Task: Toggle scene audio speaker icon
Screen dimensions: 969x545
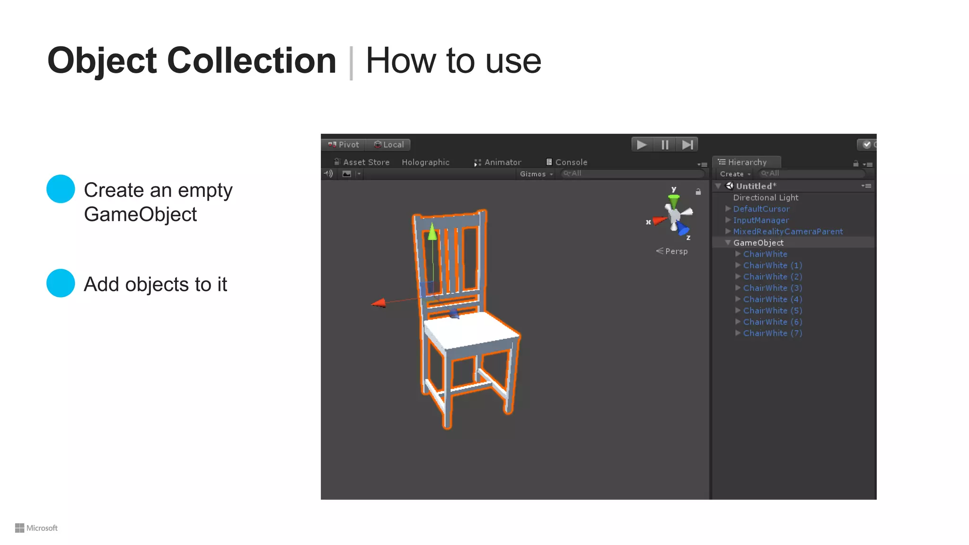Action: [328, 174]
